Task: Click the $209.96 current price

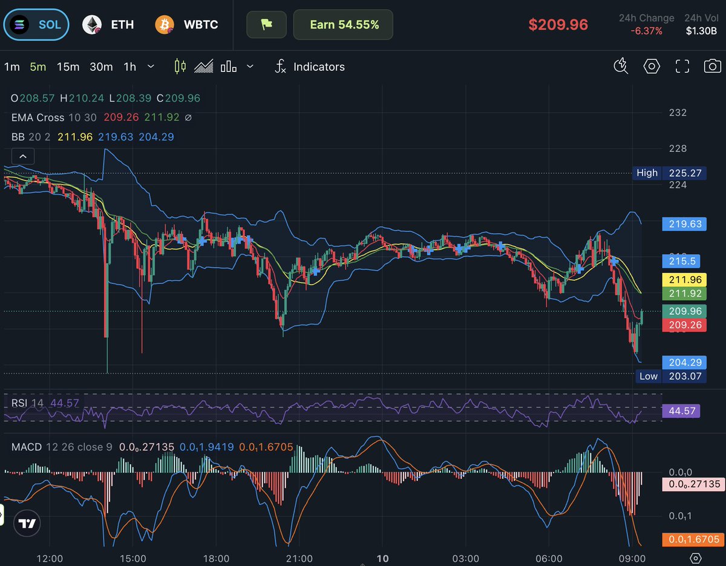Action: click(558, 25)
